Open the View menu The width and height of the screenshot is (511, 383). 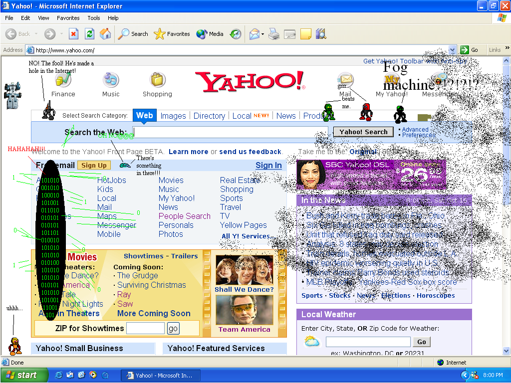[43, 18]
